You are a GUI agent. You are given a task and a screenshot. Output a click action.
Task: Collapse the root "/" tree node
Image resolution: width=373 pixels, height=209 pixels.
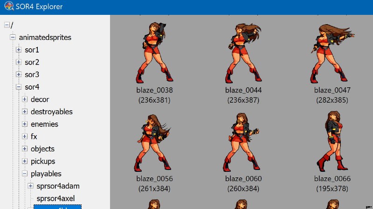[x=7, y=25]
